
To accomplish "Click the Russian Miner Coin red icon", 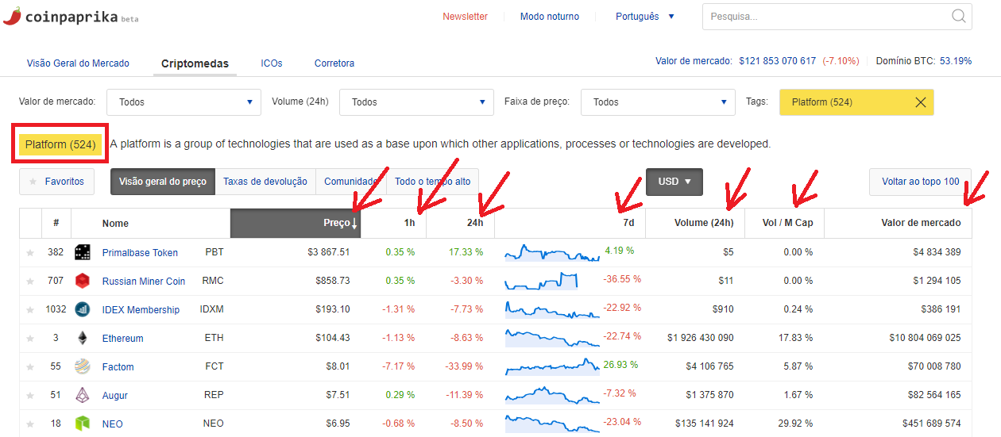I will (83, 281).
